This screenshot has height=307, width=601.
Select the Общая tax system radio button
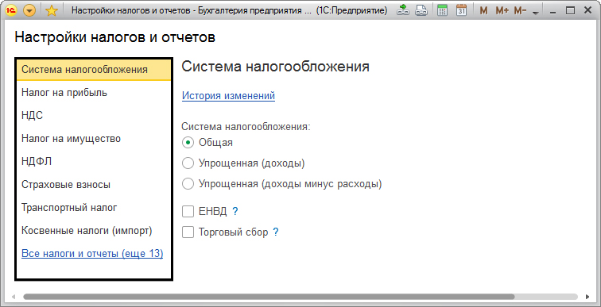[x=188, y=143]
